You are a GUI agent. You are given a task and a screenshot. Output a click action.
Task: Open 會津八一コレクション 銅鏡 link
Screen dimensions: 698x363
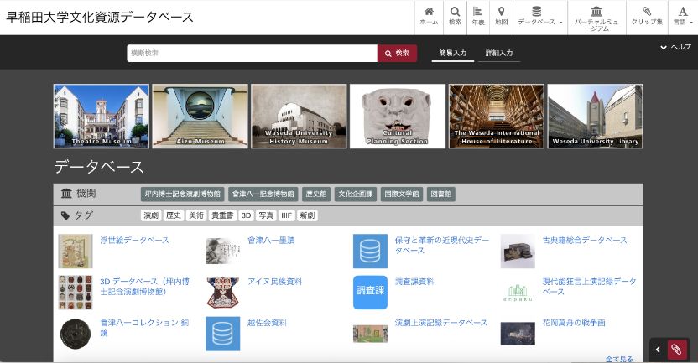click(x=144, y=328)
